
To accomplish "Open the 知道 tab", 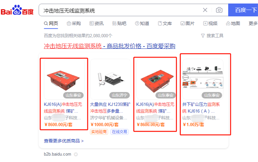I will click(x=142, y=23).
